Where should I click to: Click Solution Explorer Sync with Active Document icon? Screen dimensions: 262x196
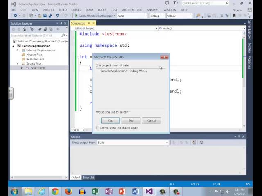tap(40, 29)
